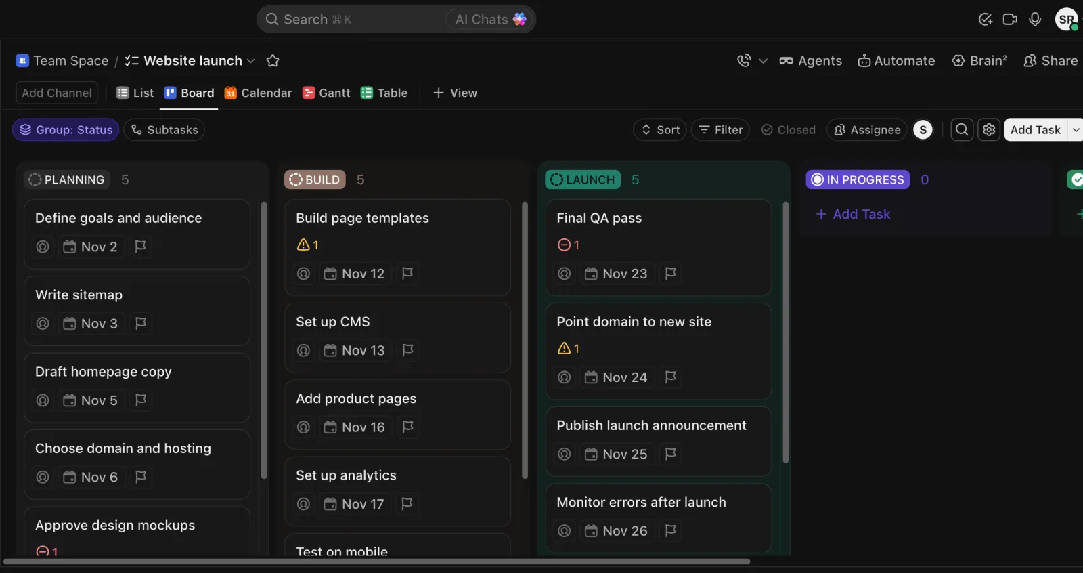Open the Automate menu
The width and height of the screenshot is (1083, 573).
click(x=896, y=61)
